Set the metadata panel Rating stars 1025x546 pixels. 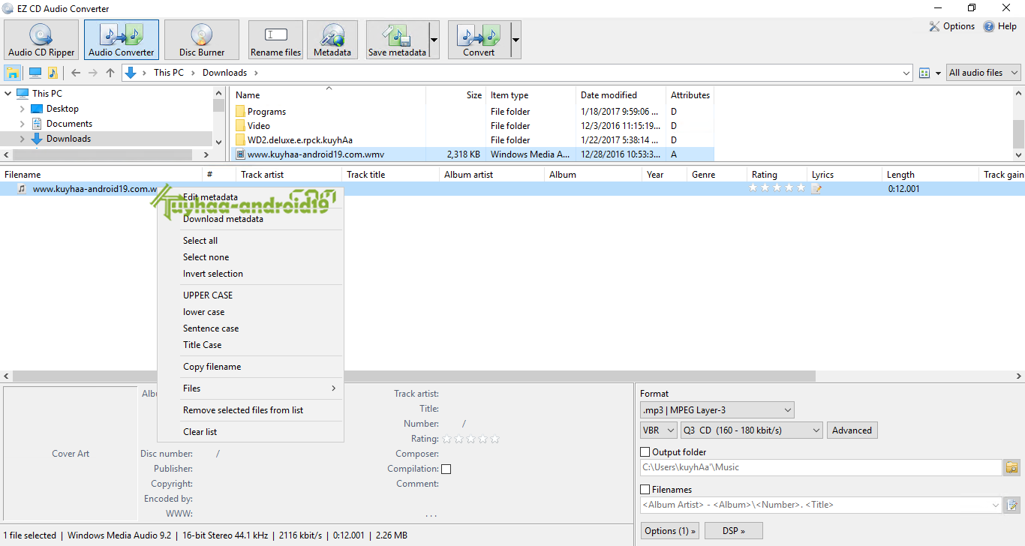pyautogui.click(x=470, y=439)
